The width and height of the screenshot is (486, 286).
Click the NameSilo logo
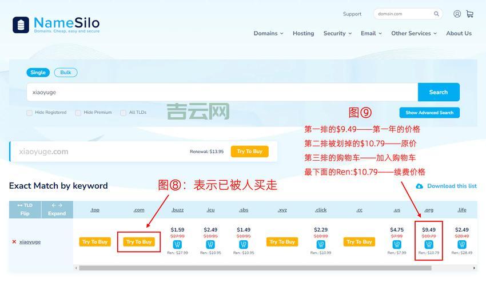pos(56,25)
